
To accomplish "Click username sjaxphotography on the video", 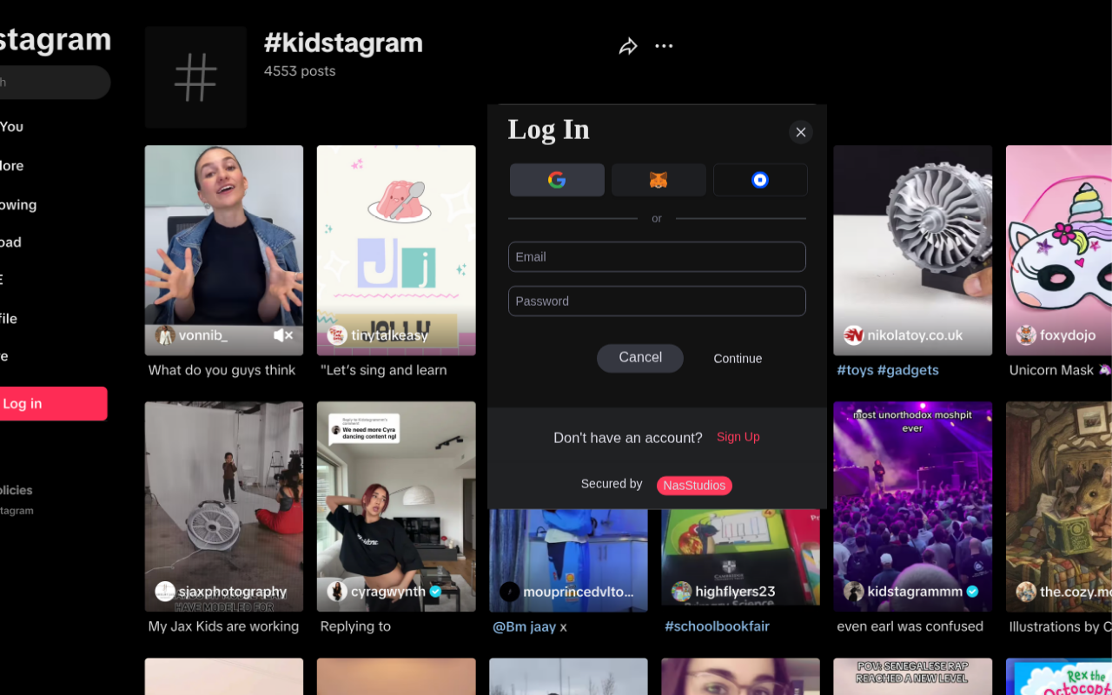I will tap(233, 592).
